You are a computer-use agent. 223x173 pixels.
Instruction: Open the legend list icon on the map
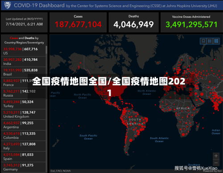click(x=210, y=41)
